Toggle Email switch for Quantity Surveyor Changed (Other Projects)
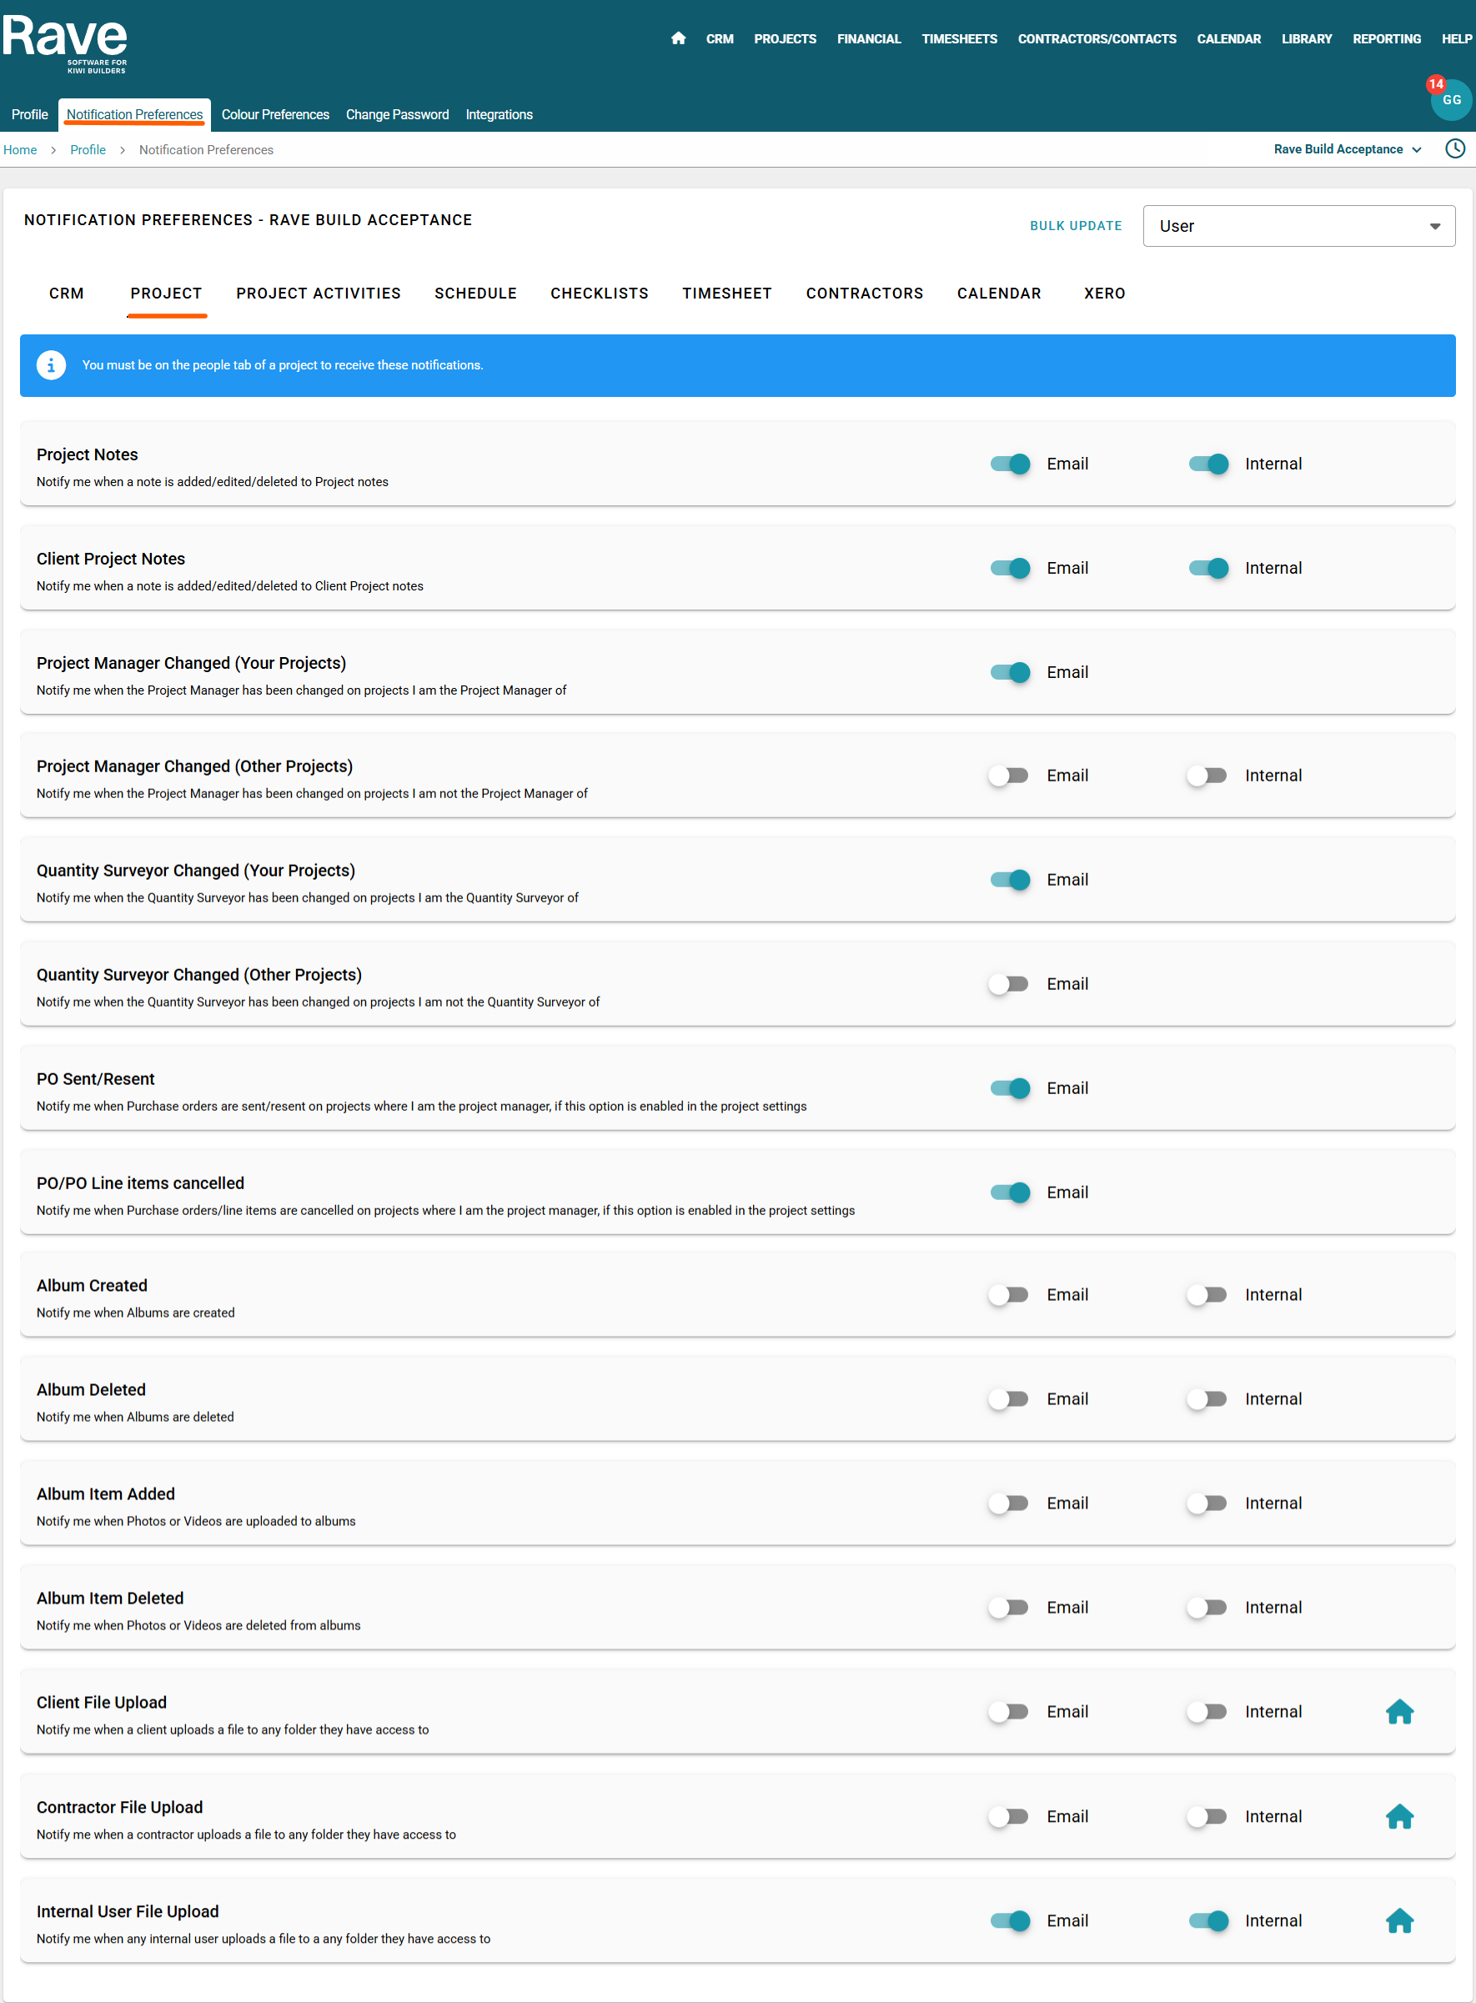The image size is (1476, 2003). (x=1010, y=984)
